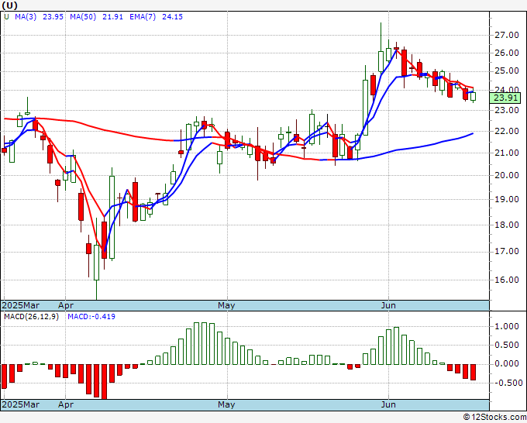Viewport: 527px width, 423px height.
Task: Click the Apr label on MACD axis
Action: pyautogui.click(x=66, y=404)
